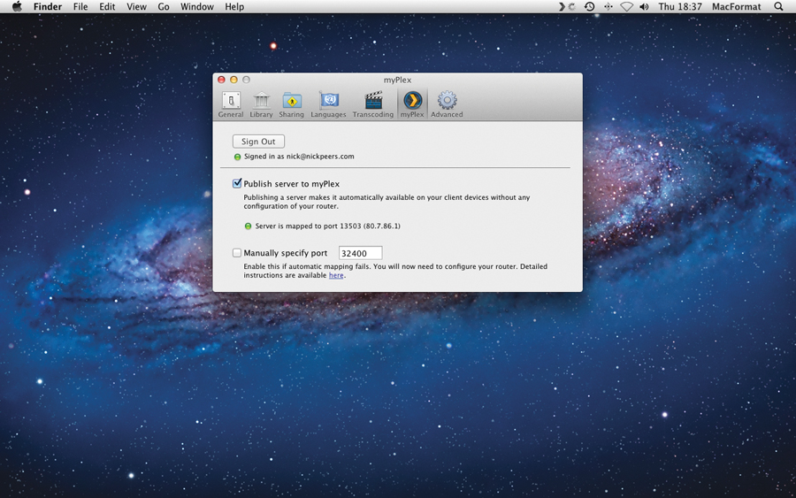This screenshot has height=498, width=796.
Task: Uncheck Publish server to myPlex
Action: coord(237,184)
